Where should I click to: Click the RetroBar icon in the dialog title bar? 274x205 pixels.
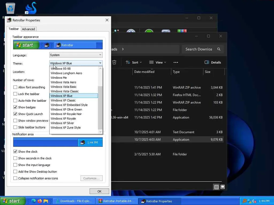(9, 20)
